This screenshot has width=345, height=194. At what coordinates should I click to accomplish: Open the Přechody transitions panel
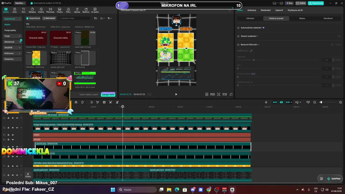click(50, 10)
